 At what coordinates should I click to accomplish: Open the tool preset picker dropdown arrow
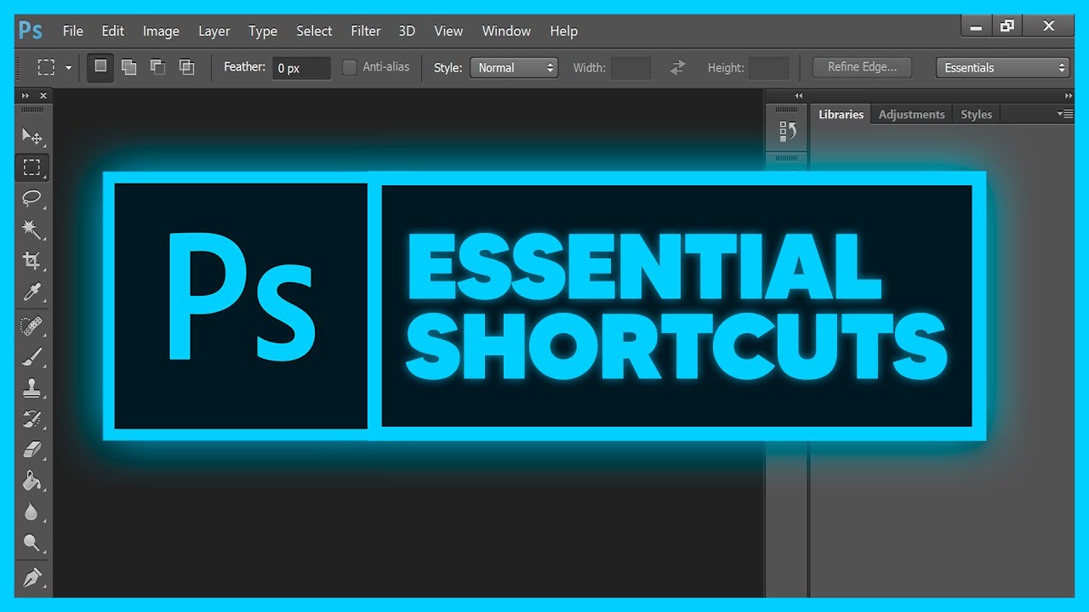(68, 68)
